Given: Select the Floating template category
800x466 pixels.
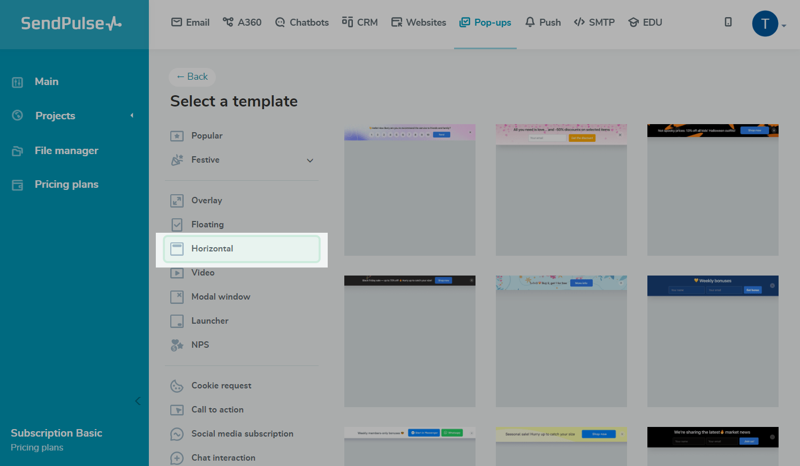Looking at the screenshot, I should point(207,225).
